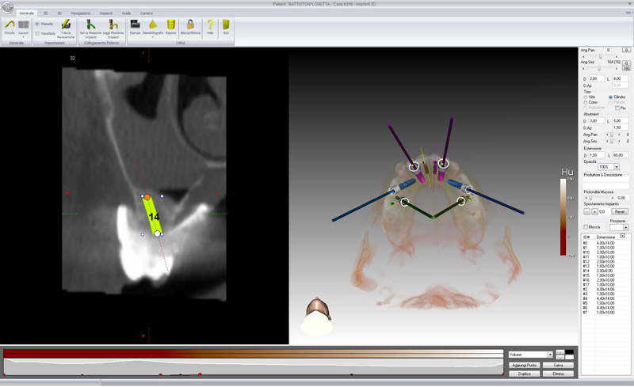Switch to the Impianti tab
Screen dimensions: 634x387
pos(105,13)
